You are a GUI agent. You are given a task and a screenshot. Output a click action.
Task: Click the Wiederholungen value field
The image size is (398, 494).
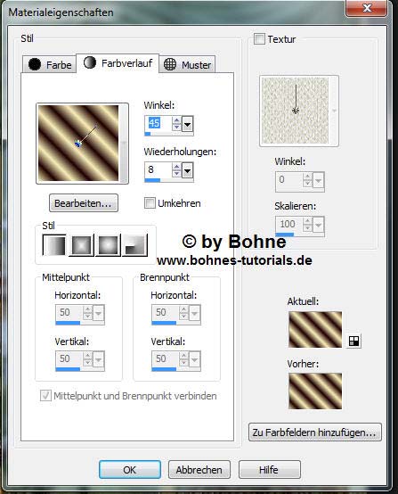pos(158,169)
